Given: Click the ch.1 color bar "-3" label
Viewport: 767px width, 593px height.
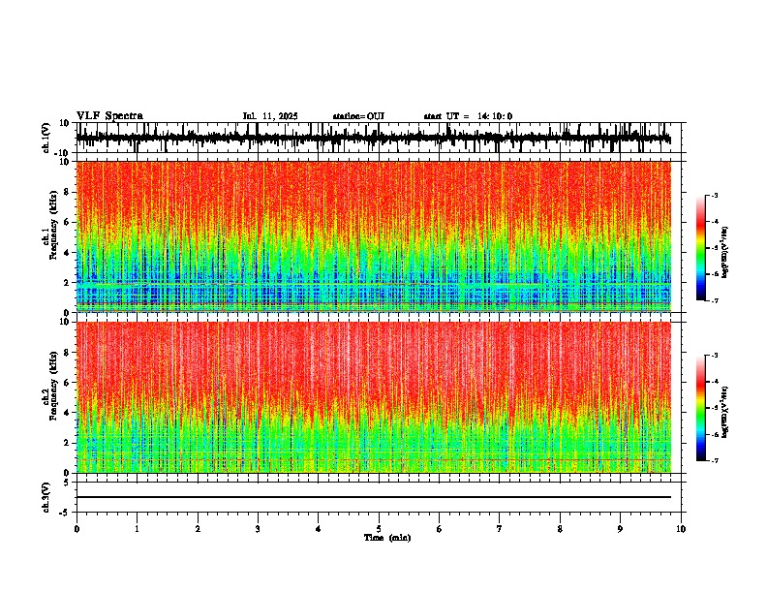Looking at the screenshot, I should pyautogui.click(x=714, y=195).
